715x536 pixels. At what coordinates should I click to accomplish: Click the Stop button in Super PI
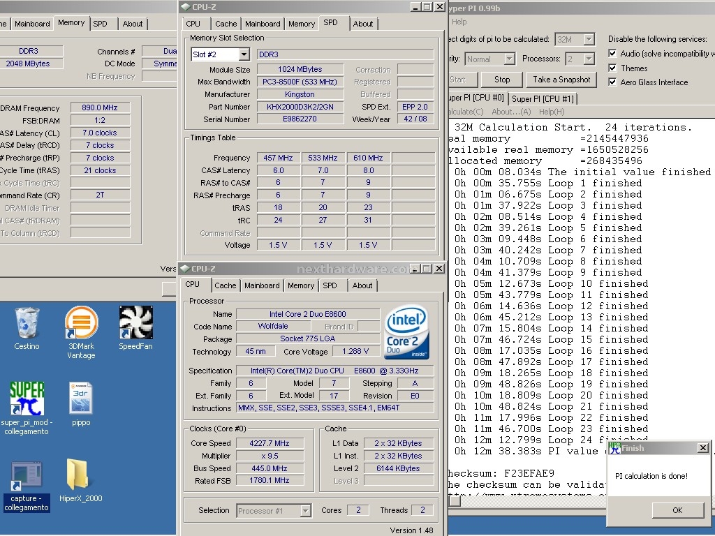tap(501, 80)
